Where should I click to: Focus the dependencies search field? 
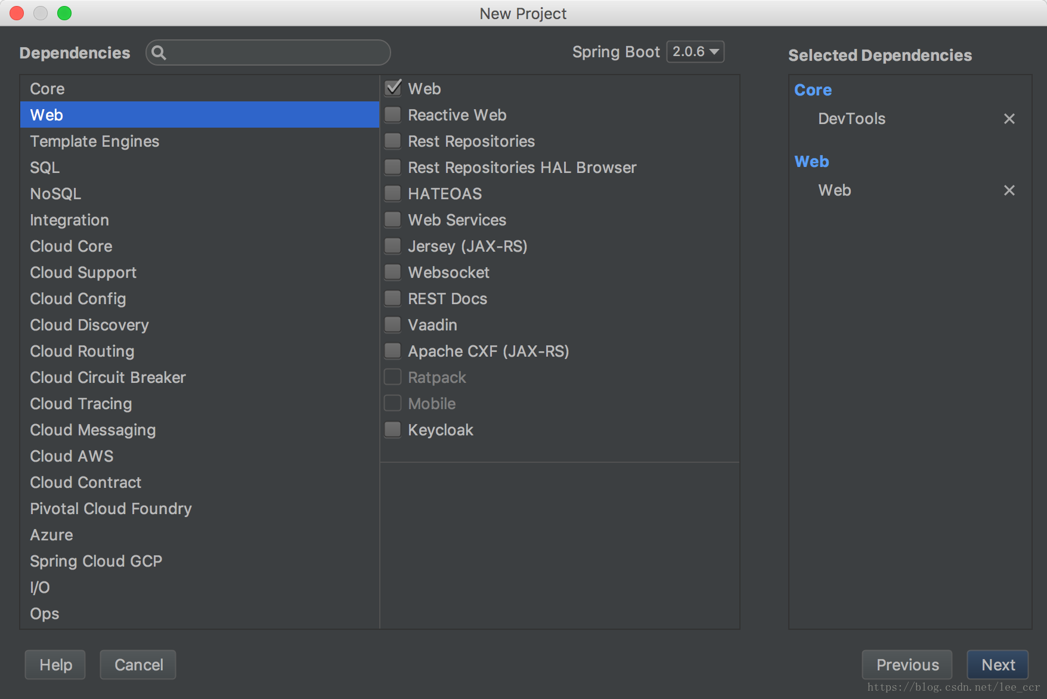pos(268,52)
